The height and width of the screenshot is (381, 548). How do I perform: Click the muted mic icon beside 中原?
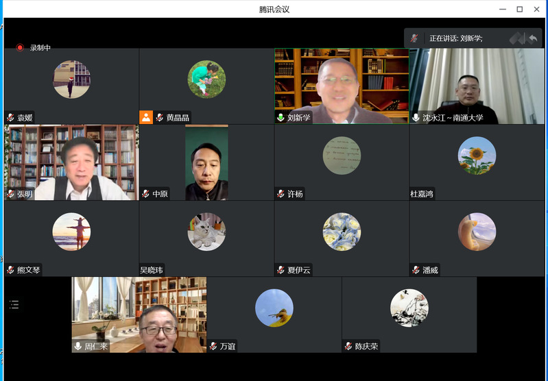(x=146, y=194)
